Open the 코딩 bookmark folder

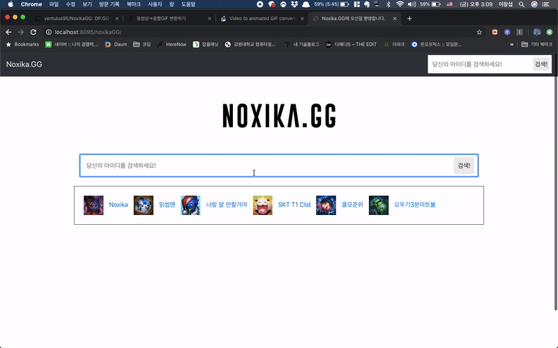pos(142,45)
